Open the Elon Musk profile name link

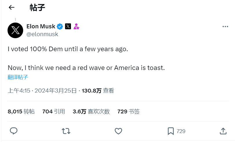click(41, 26)
